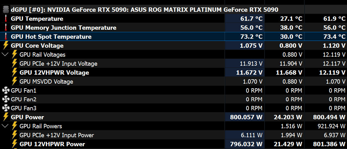Click the thermometer icon beside GPU Temperature
Image resolution: width=347 pixels, height=149 pixels.
(6, 19)
